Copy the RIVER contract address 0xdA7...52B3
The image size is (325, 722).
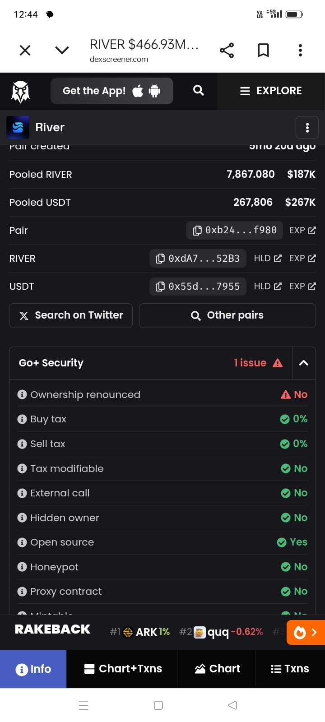pos(198,258)
